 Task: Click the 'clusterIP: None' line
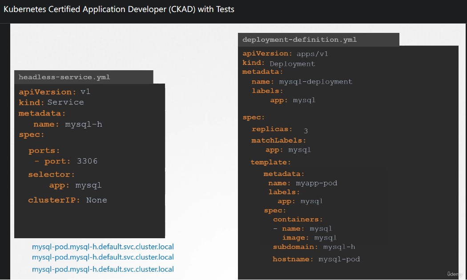pyautogui.click(x=68, y=200)
